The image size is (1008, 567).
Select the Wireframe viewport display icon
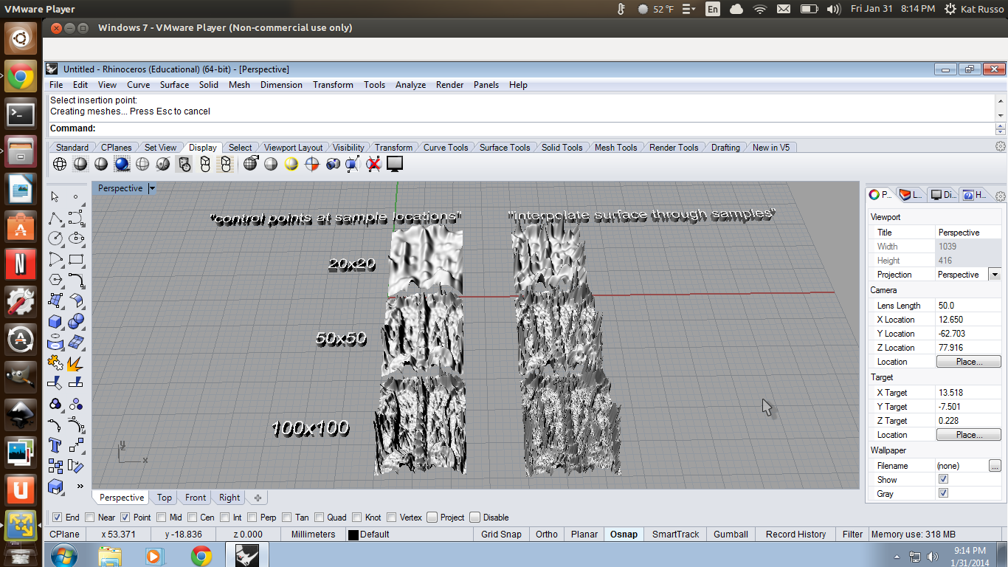coord(60,164)
